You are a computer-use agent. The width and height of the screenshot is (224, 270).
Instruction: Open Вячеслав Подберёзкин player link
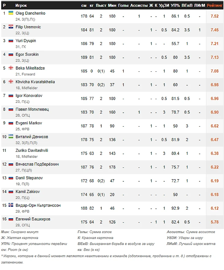tap(37, 164)
